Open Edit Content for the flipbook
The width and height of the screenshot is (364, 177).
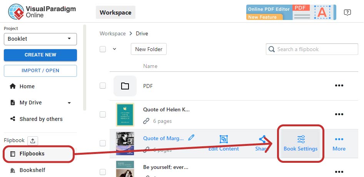[224, 143]
